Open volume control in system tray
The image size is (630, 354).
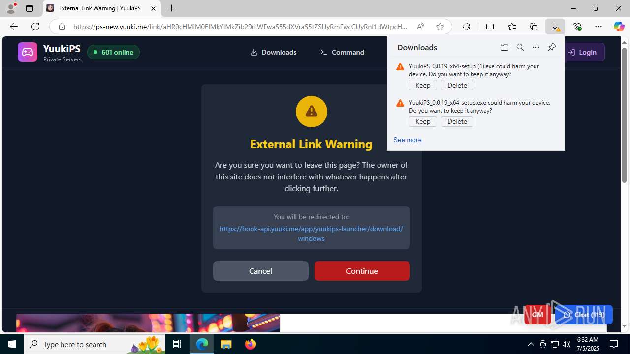point(566,344)
